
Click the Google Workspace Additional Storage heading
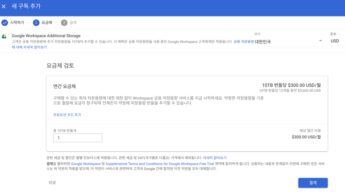tap(46, 36)
